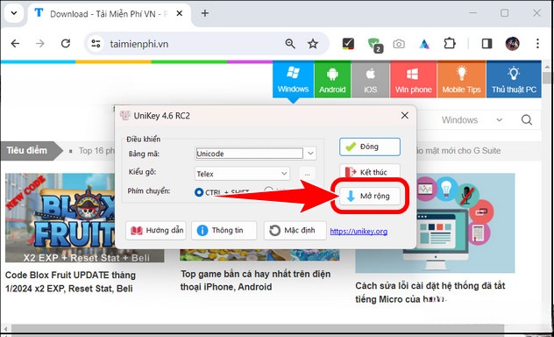
Task: Open the Kiểu gõ Telex dropdown
Action: point(242,174)
